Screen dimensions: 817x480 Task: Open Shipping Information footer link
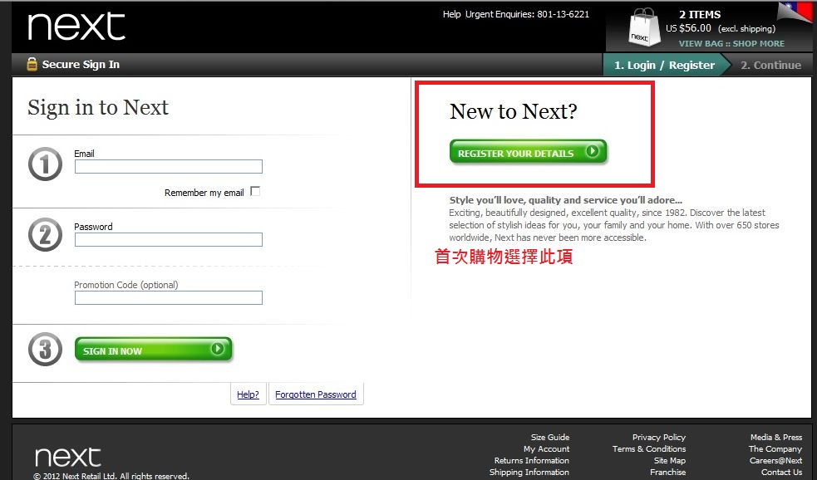[529, 472]
